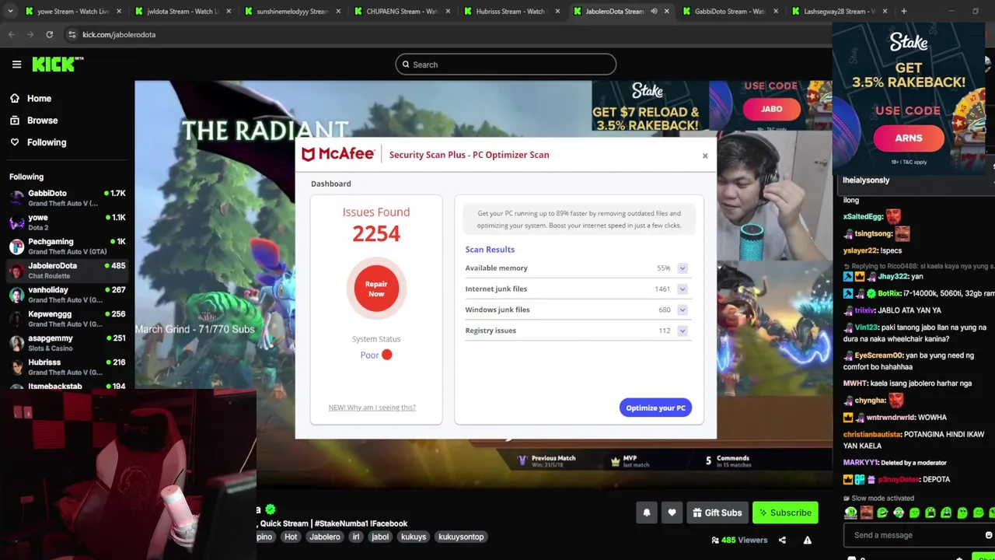This screenshot has height=560, width=995.
Task: Open emoji picker in chat box
Action: [x=988, y=535]
